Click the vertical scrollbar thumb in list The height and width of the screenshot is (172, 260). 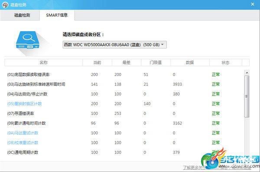tap(247, 96)
